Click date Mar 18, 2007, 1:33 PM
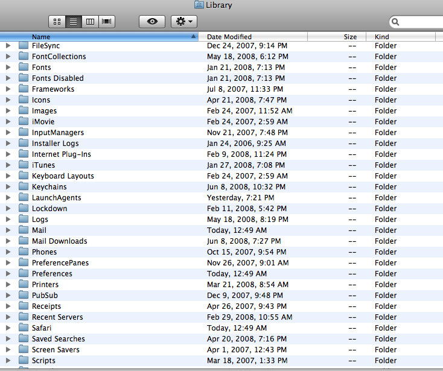This screenshot has height=371, width=443. [247, 361]
